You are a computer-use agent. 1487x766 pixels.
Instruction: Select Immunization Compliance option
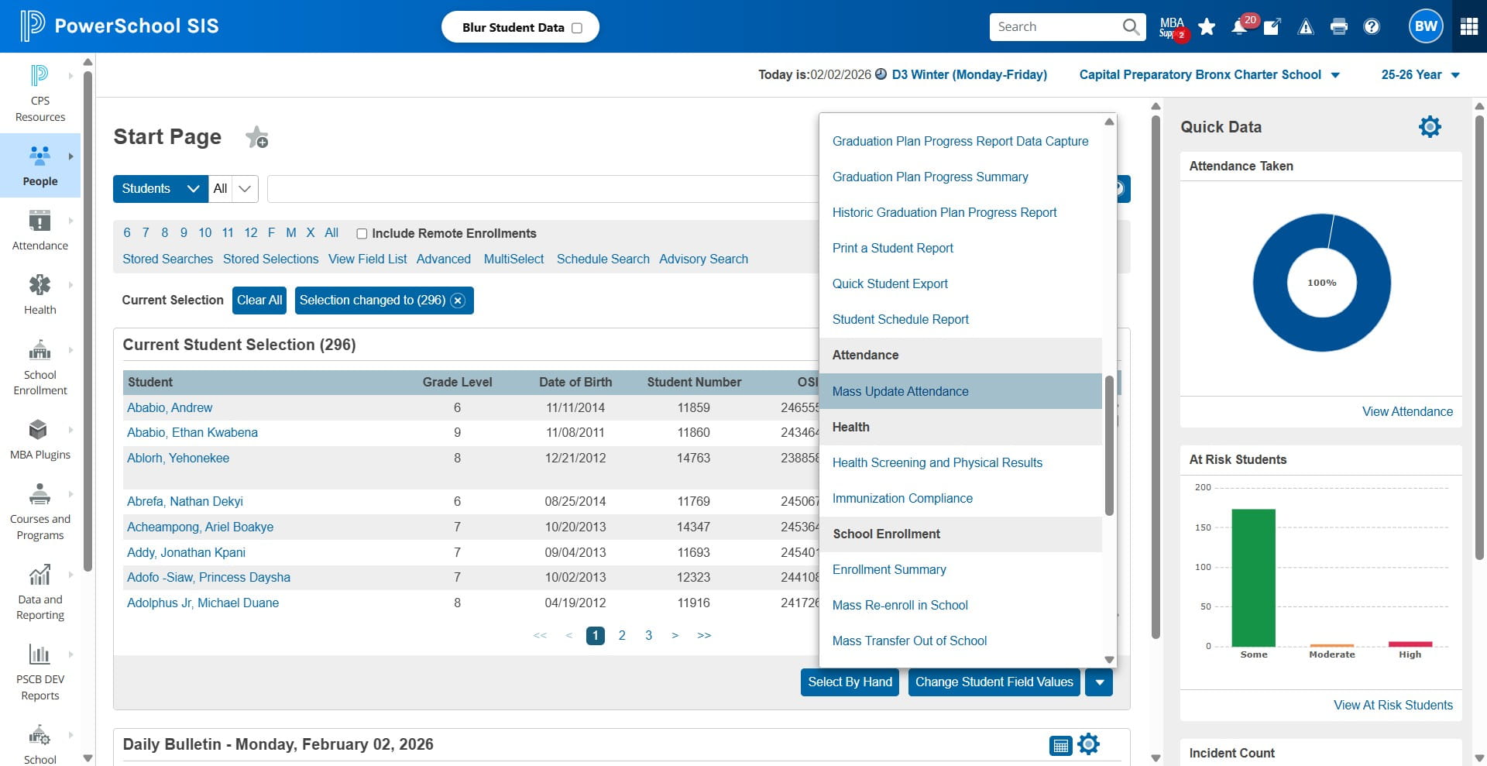tap(902, 499)
